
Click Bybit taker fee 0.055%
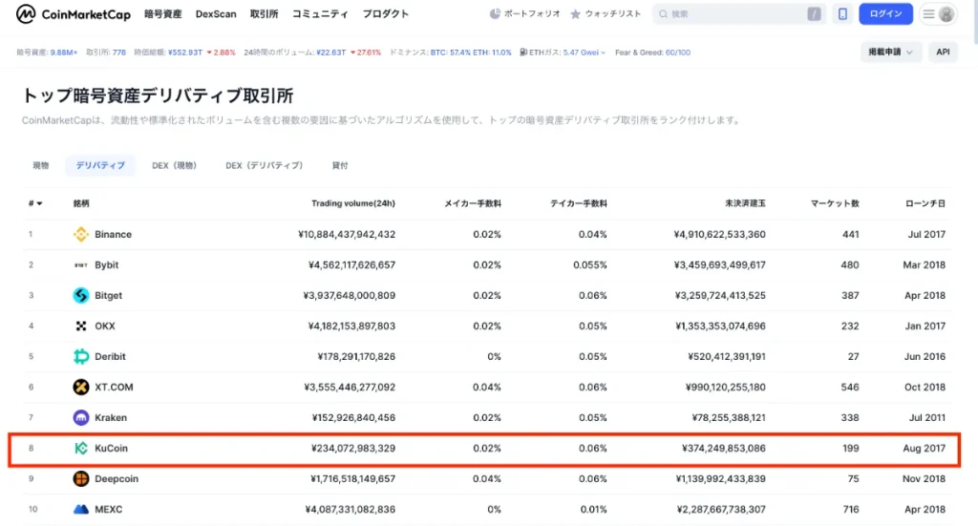click(590, 264)
